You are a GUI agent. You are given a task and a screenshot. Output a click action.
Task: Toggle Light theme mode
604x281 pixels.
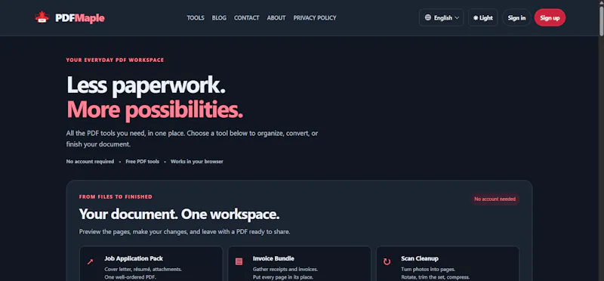point(483,17)
